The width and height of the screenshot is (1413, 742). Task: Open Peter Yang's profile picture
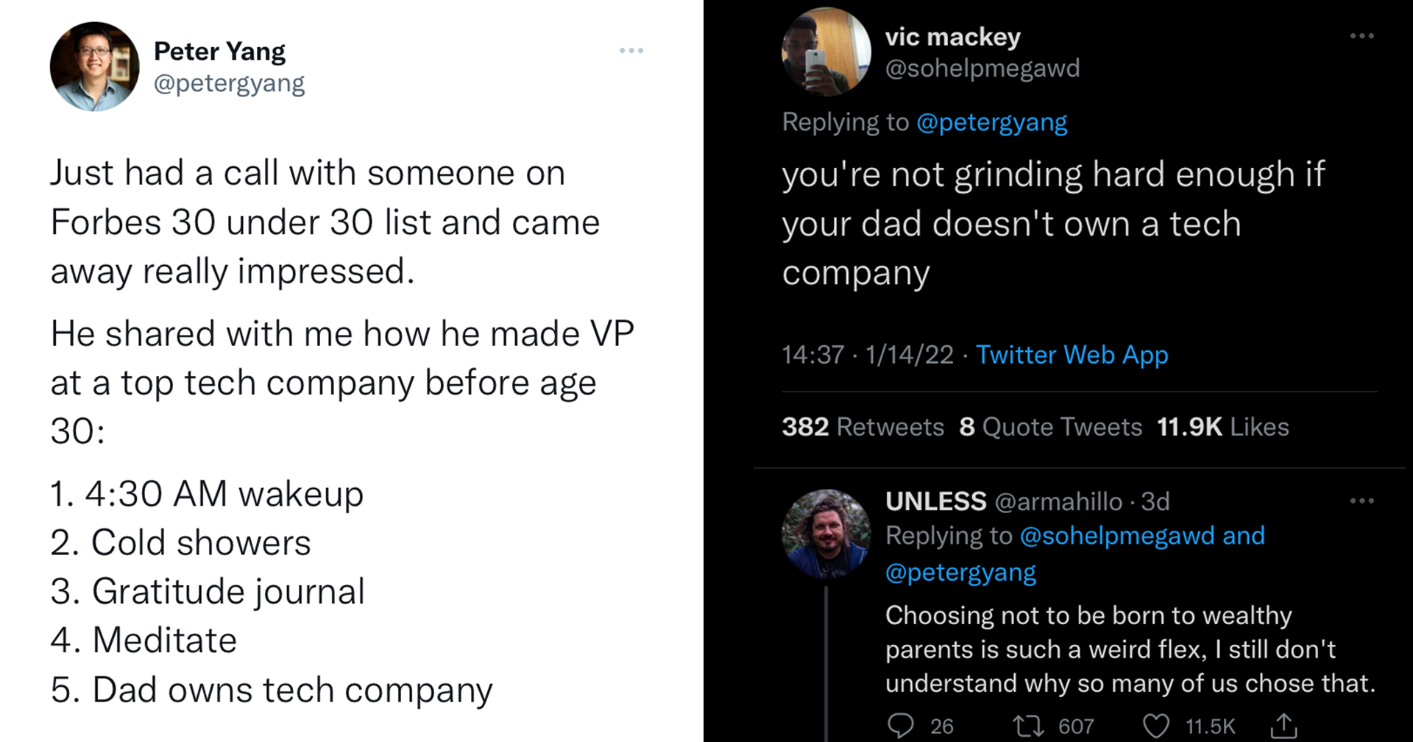click(x=94, y=67)
